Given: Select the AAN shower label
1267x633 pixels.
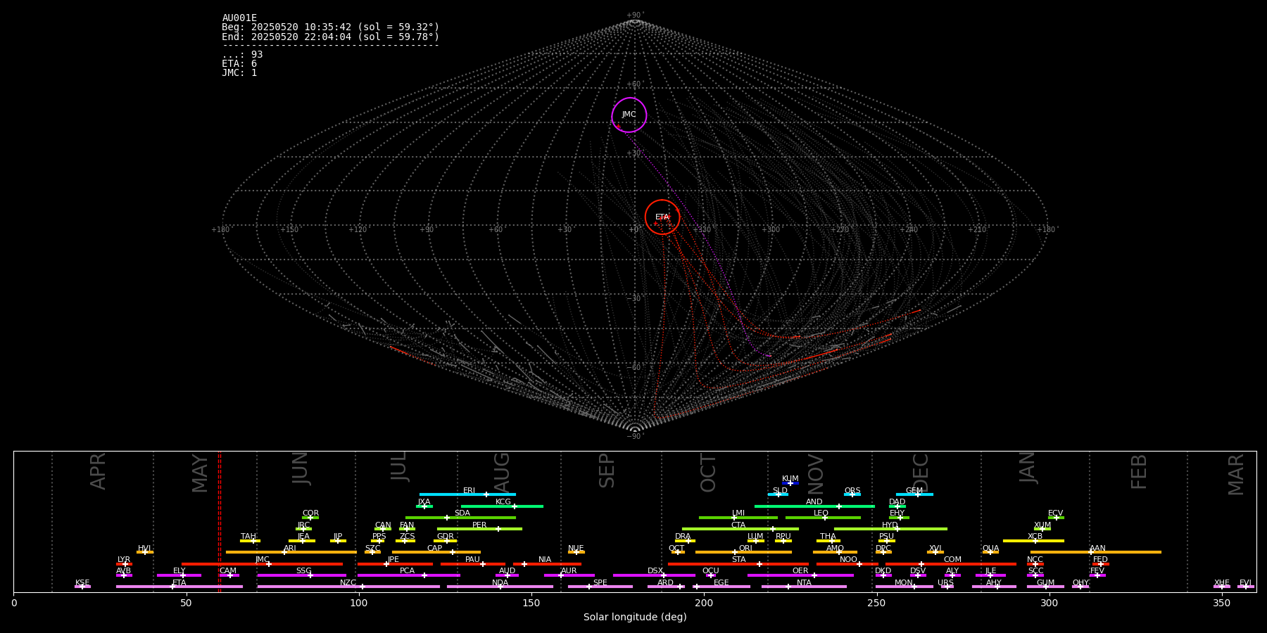Looking at the screenshot, I should click(1097, 549).
